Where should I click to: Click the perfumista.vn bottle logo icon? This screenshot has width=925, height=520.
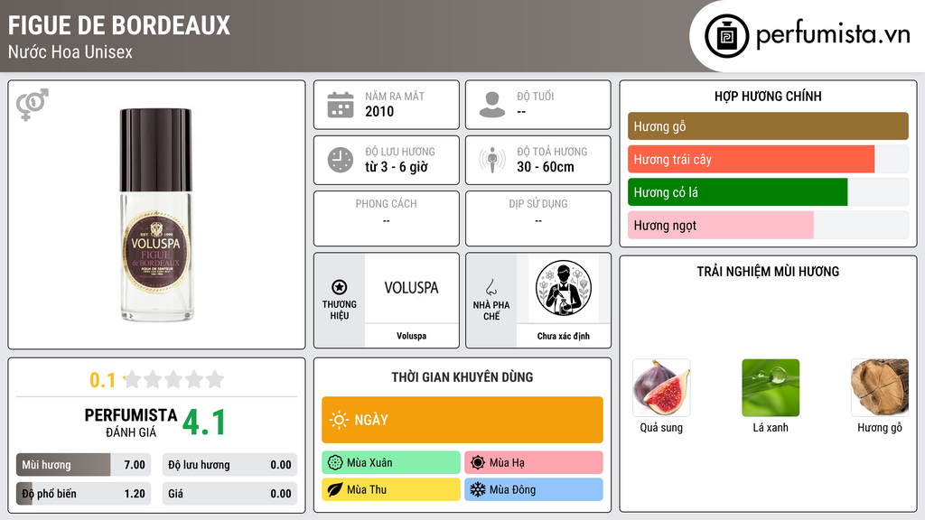click(726, 36)
